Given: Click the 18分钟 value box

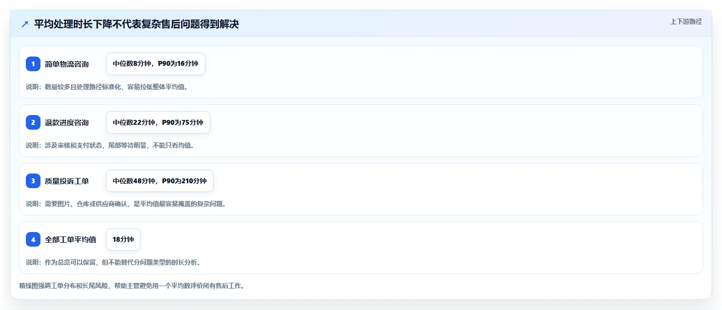Looking at the screenshot, I should [123, 239].
